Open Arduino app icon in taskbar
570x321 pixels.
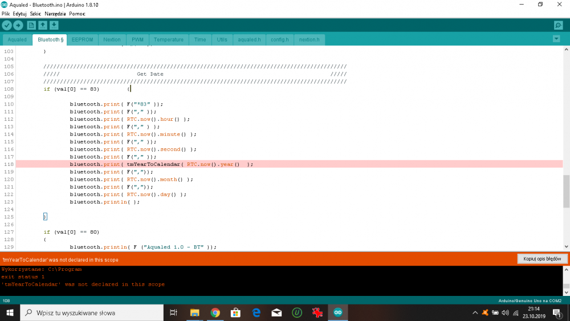[x=338, y=312]
